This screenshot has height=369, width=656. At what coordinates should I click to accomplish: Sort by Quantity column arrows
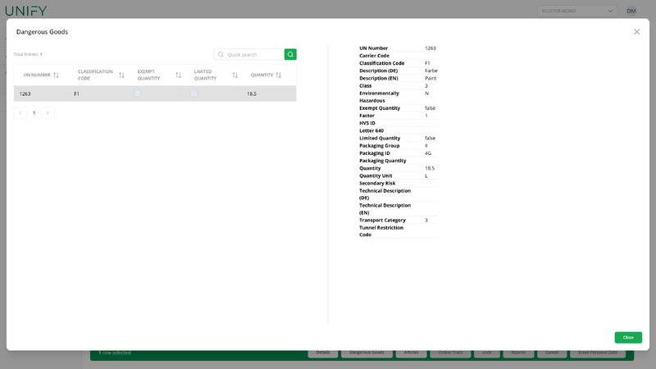(279, 75)
